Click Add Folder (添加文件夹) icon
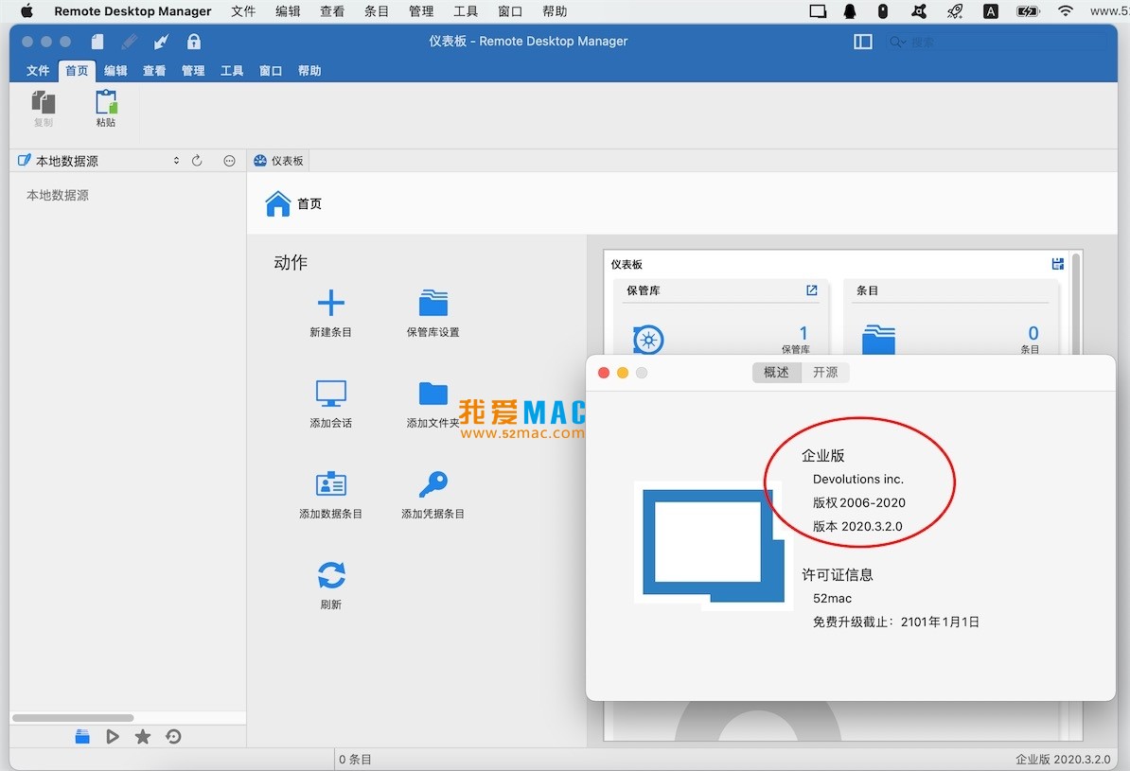The height and width of the screenshot is (771, 1130). tap(433, 394)
